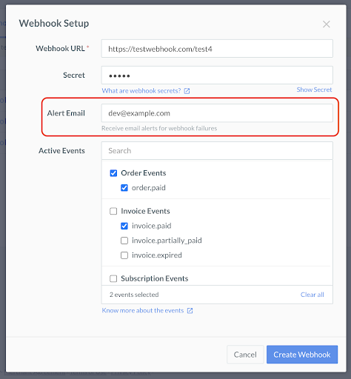Check the Invoice Events group checkbox
The height and width of the screenshot is (379, 351).
point(113,211)
